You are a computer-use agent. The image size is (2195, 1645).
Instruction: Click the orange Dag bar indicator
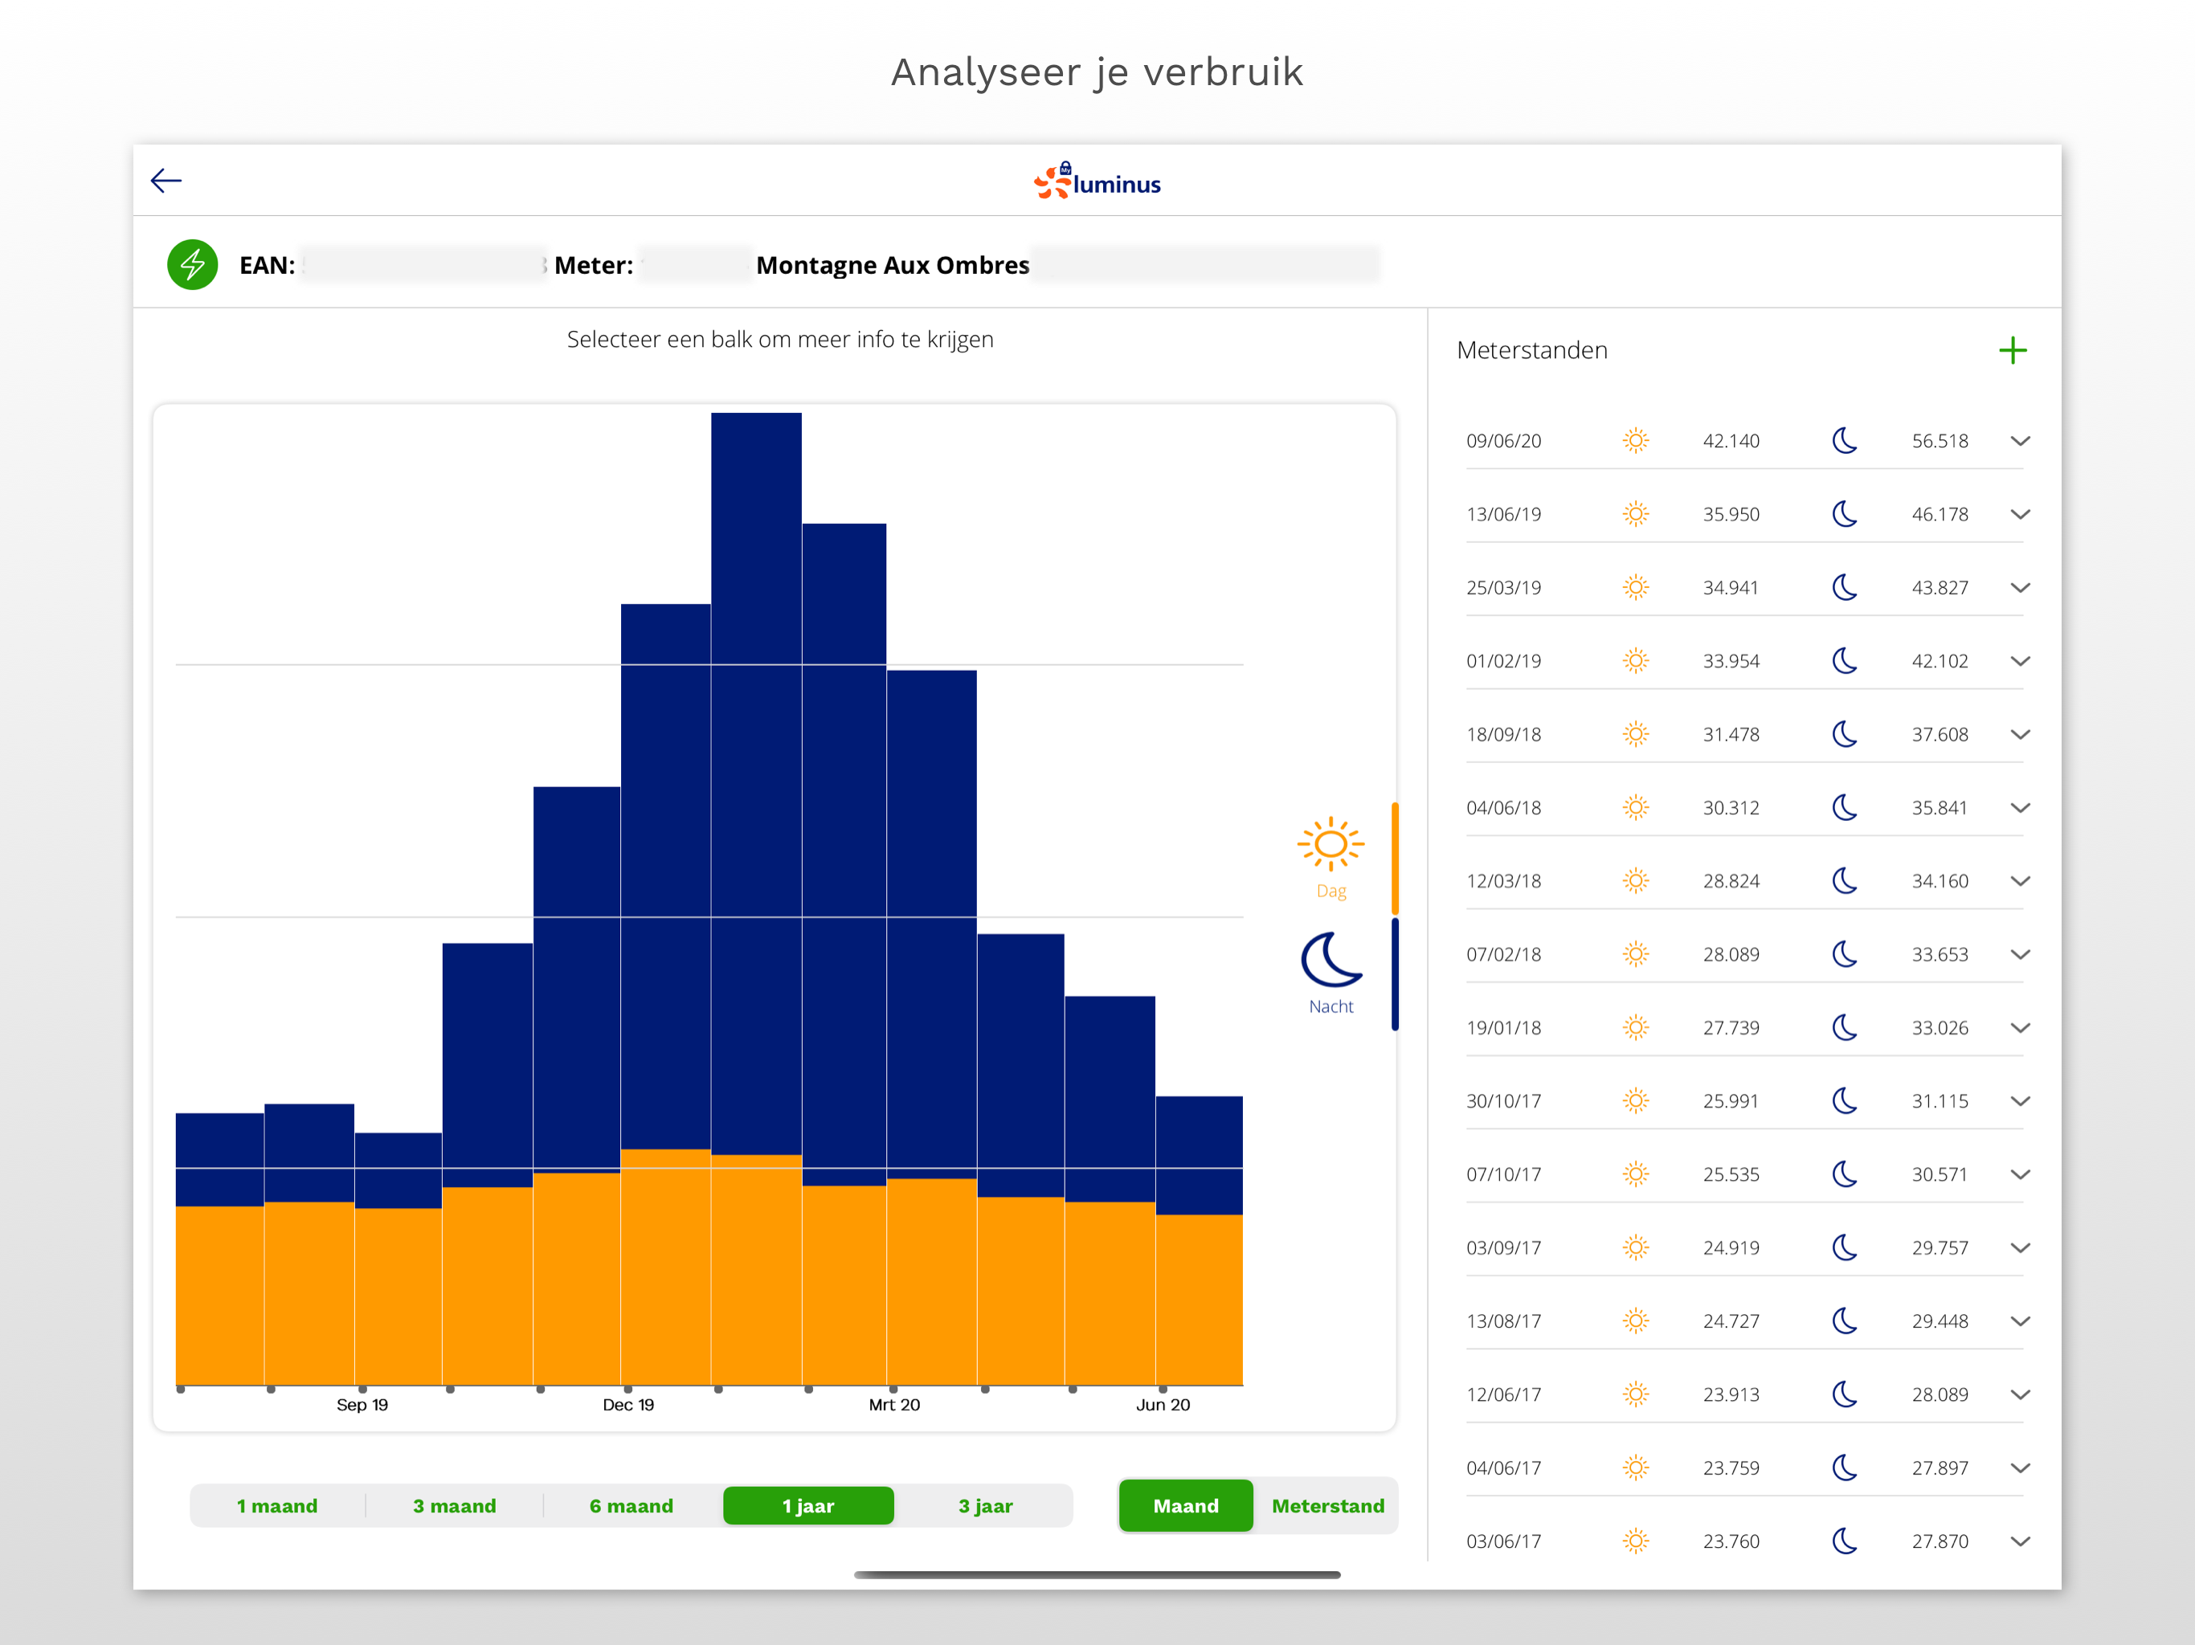tap(1394, 858)
